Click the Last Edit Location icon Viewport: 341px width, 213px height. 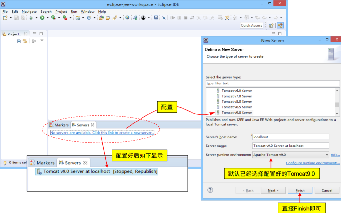tap(258, 18)
